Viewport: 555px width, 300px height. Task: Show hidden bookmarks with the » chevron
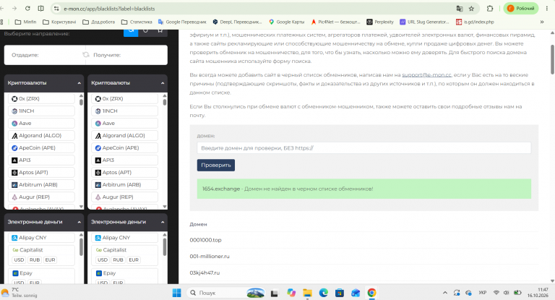[541, 22]
